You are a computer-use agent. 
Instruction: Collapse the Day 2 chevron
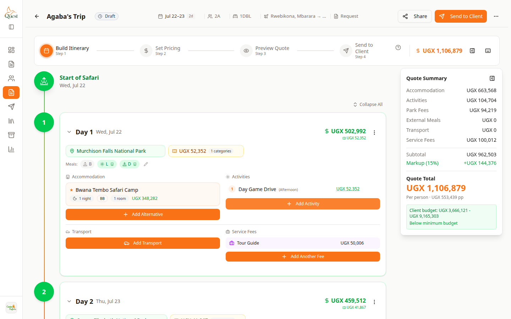point(69,301)
